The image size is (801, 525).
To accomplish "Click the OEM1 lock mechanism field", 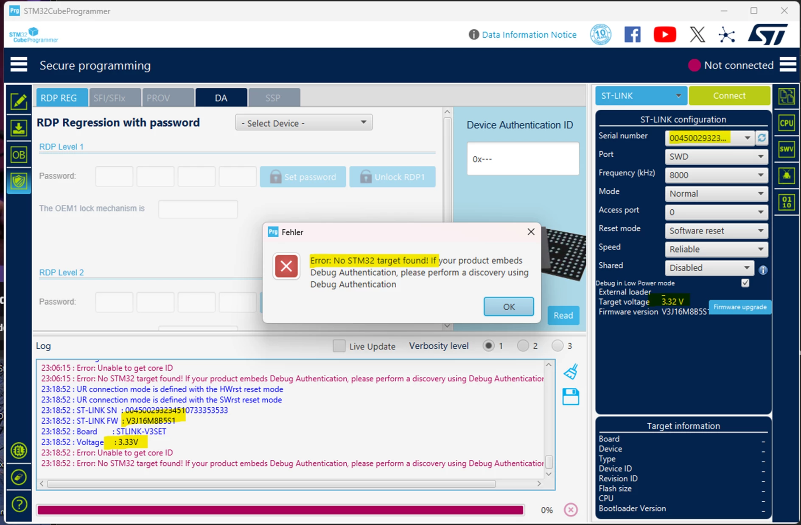I will coord(198,209).
